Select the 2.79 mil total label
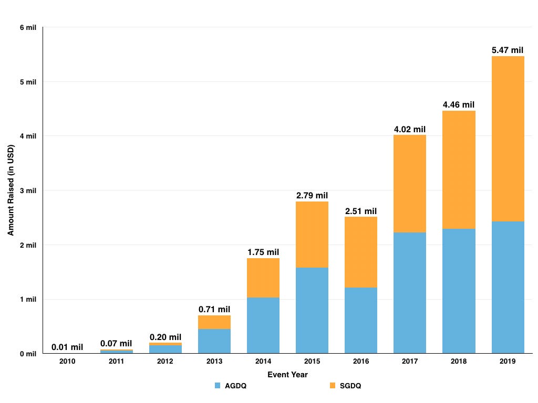The width and height of the screenshot is (538, 403). pos(312,195)
